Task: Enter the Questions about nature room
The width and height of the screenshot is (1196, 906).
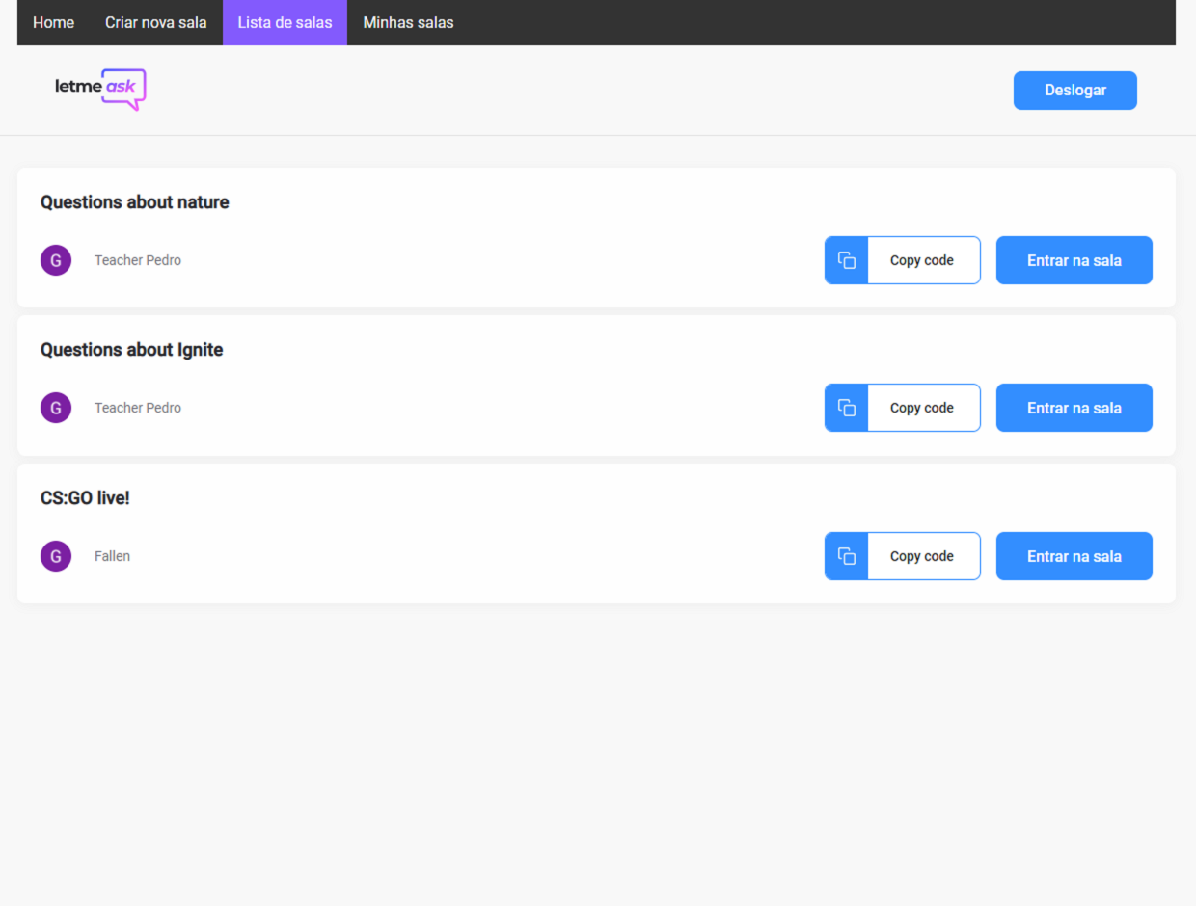Action: click(x=1074, y=259)
